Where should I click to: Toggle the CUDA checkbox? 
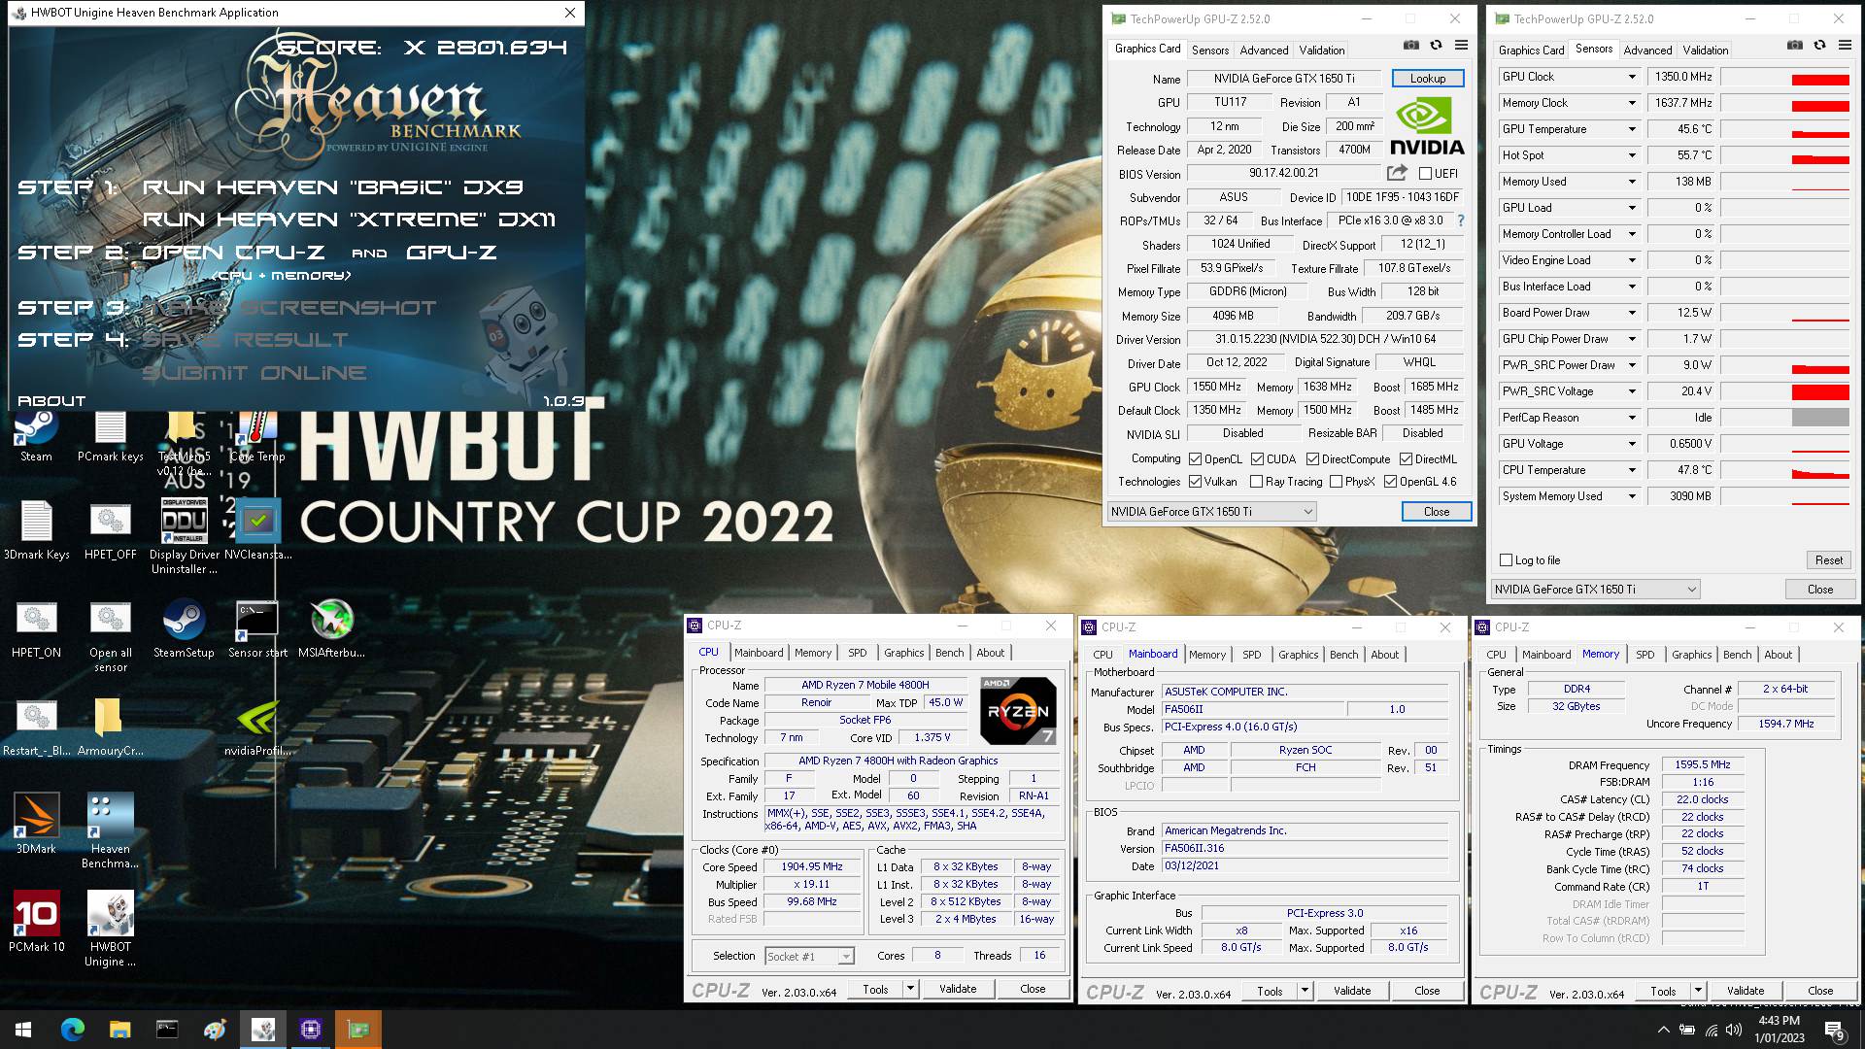pyautogui.click(x=1257, y=459)
